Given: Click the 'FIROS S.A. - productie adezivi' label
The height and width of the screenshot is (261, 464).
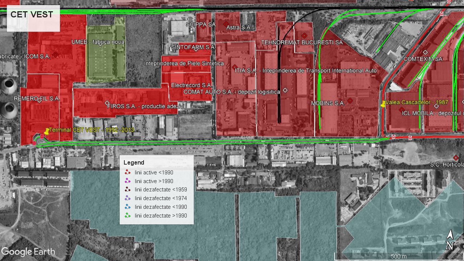Looking at the screenshot, I should 146,106.
